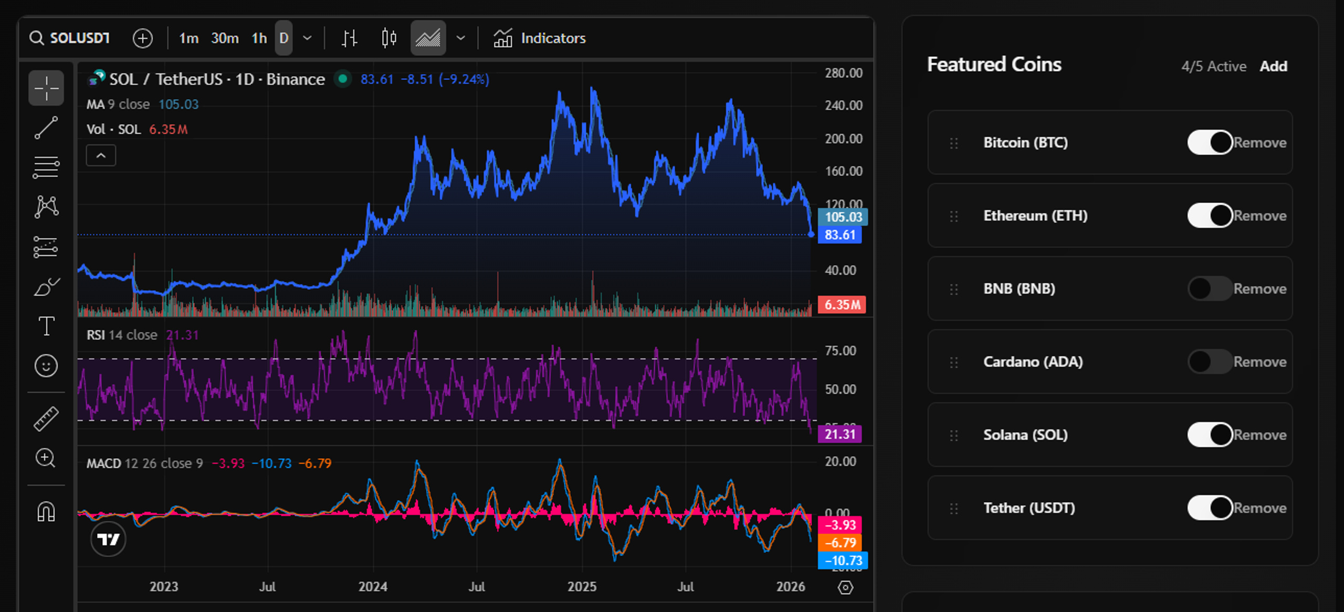Select the 30m timeframe
This screenshot has height=612, width=1344.
pyautogui.click(x=225, y=38)
